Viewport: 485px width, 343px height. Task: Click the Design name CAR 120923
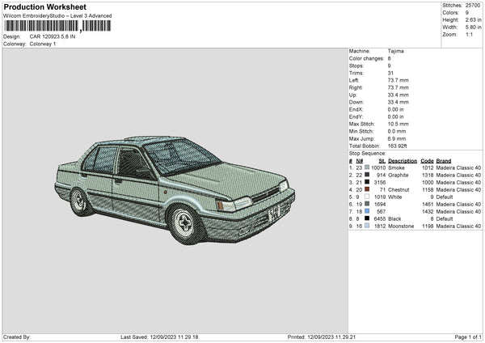[x=52, y=36]
